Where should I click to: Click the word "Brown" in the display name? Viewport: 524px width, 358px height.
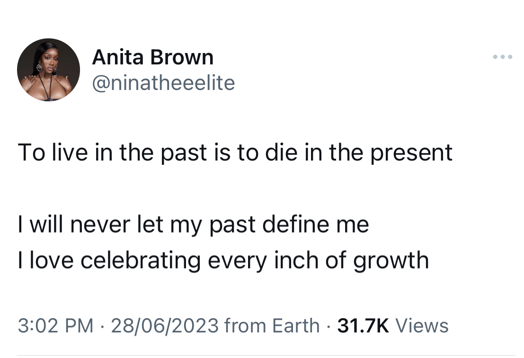(x=182, y=57)
